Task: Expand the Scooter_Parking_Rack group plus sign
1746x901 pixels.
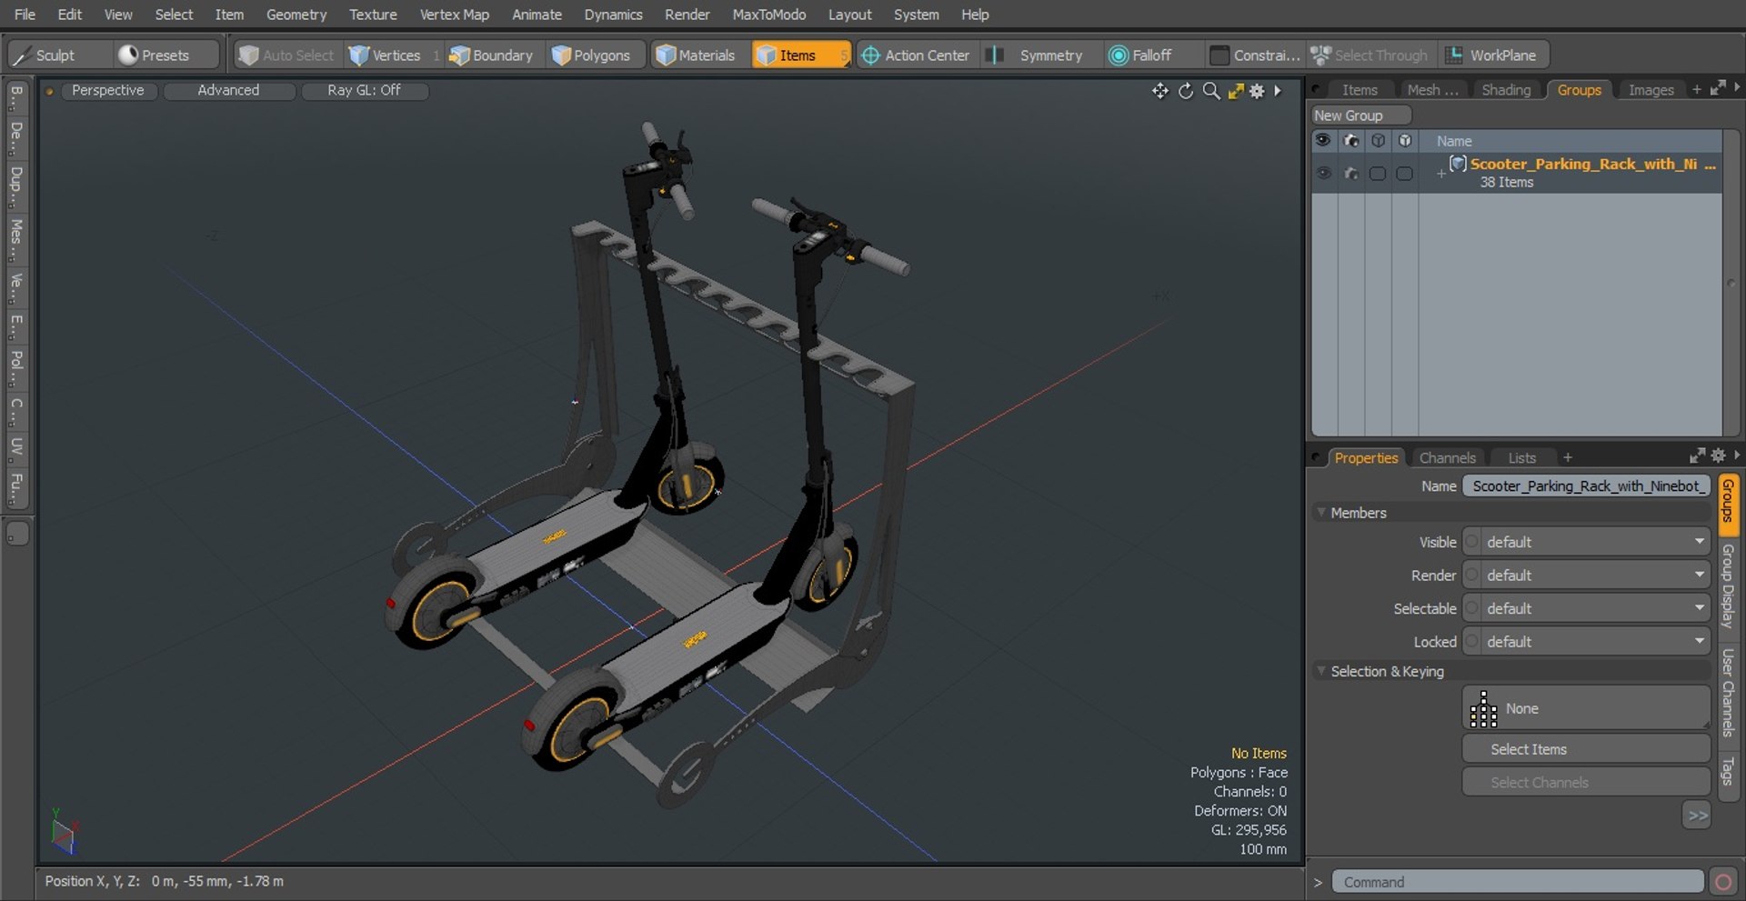Action: click(x=1440, y=173)
